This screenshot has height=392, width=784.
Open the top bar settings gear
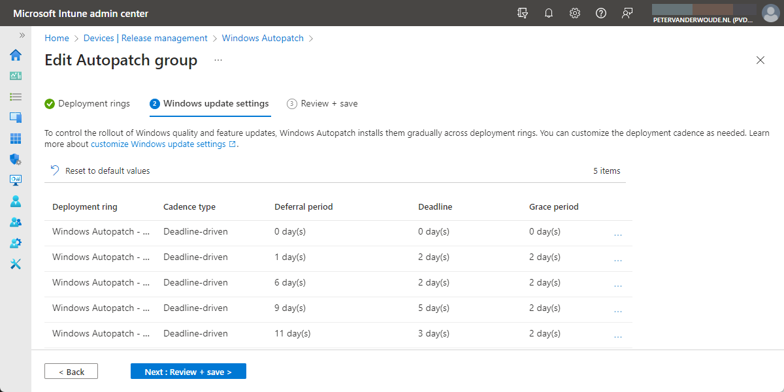tap(574, 12)
